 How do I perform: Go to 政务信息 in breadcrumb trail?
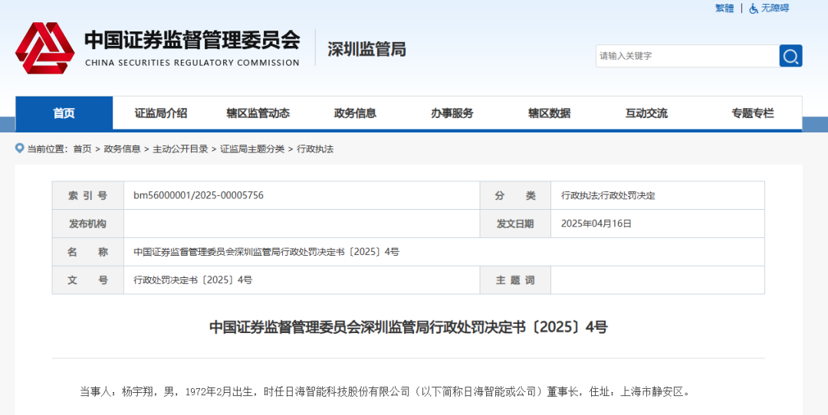coord(122,149)
